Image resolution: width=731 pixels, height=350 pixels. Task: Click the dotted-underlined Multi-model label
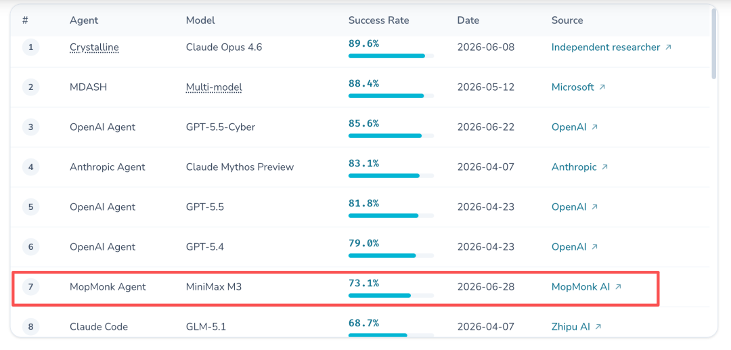click(x=214, y=87)
